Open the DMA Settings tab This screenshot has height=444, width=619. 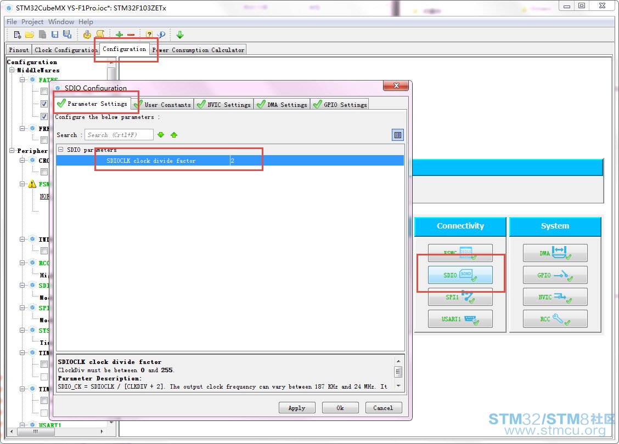point(282,105)
